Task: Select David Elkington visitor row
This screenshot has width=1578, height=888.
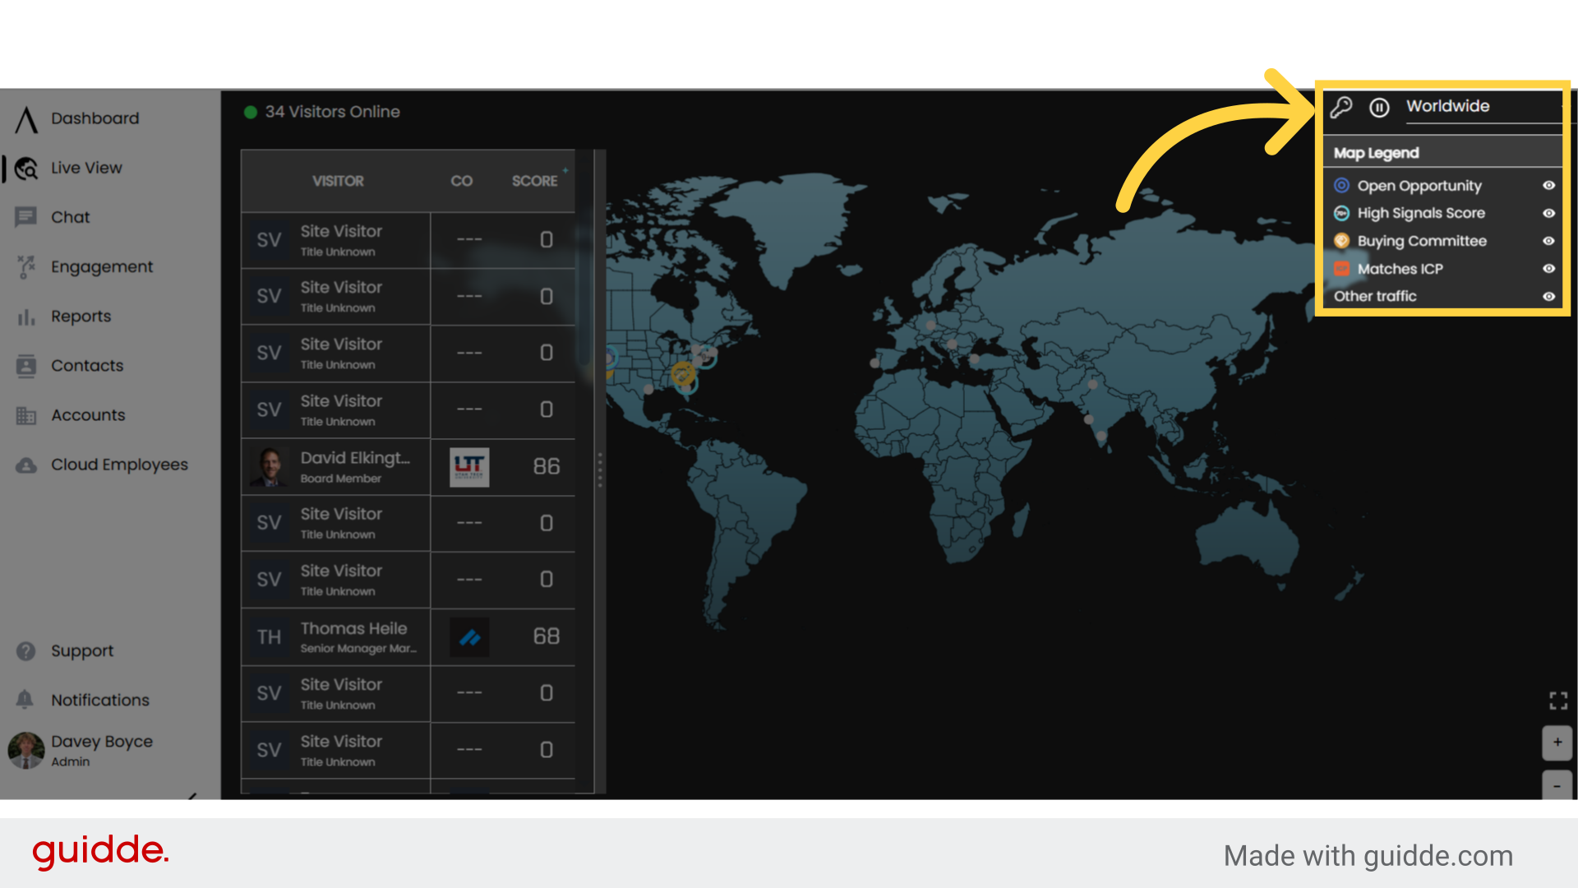Action: (408, 467)
